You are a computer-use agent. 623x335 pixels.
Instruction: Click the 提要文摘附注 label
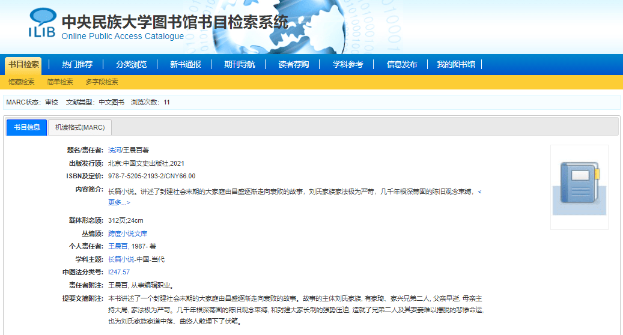[x=83, y=298]
